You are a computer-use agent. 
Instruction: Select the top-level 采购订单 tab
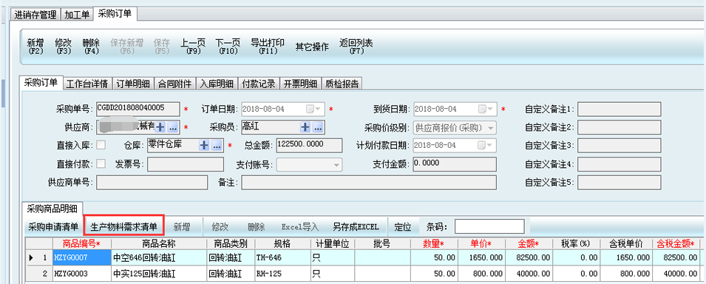pos(115,14)
